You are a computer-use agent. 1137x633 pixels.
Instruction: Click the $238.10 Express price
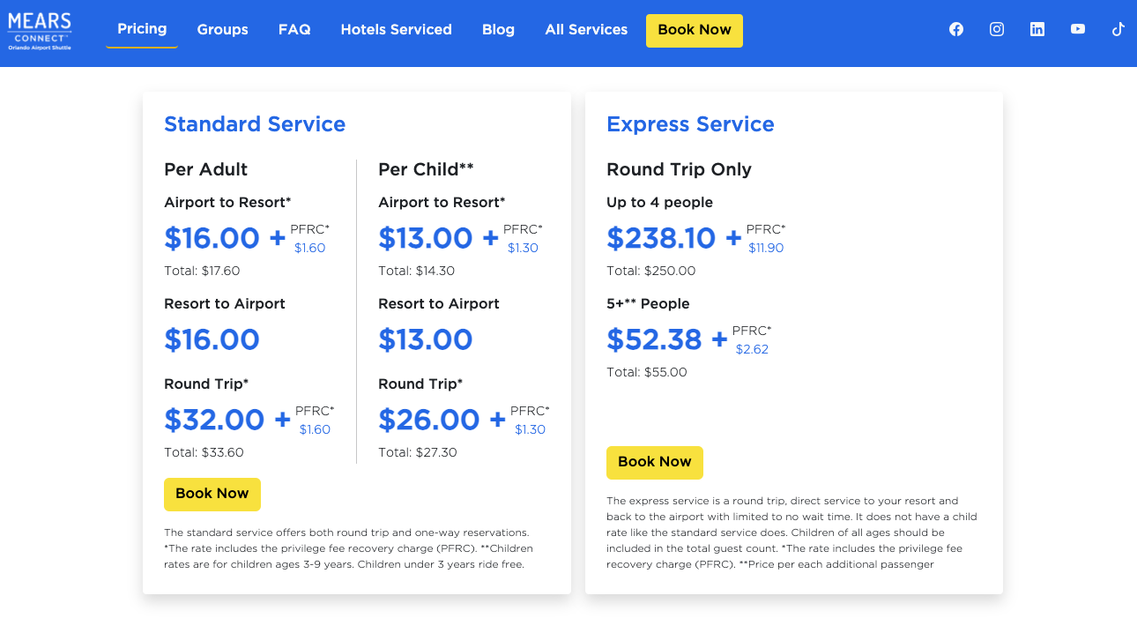(x=661, y=238)
